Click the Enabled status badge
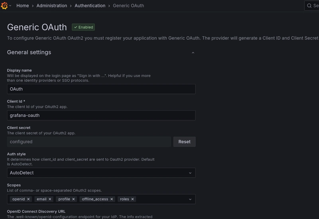319x219 pixels. point(83,27)
